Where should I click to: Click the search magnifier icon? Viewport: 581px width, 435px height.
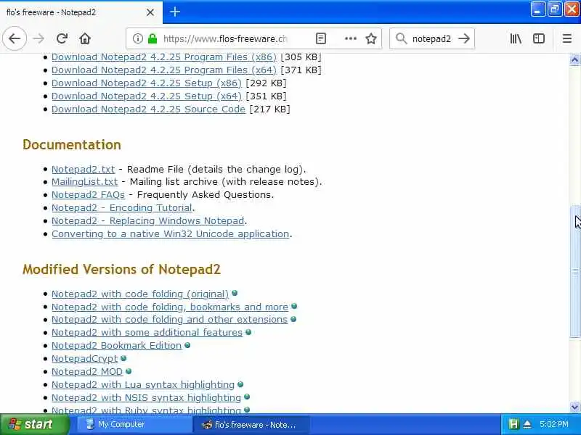401,38
